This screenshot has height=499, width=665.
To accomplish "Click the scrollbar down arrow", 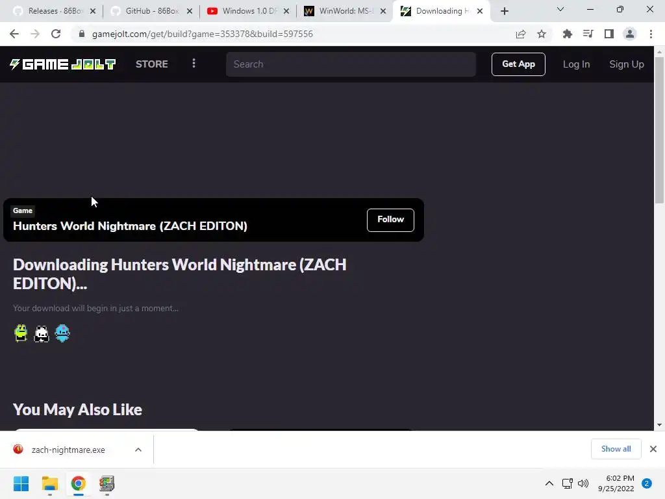I will (659, 425).
